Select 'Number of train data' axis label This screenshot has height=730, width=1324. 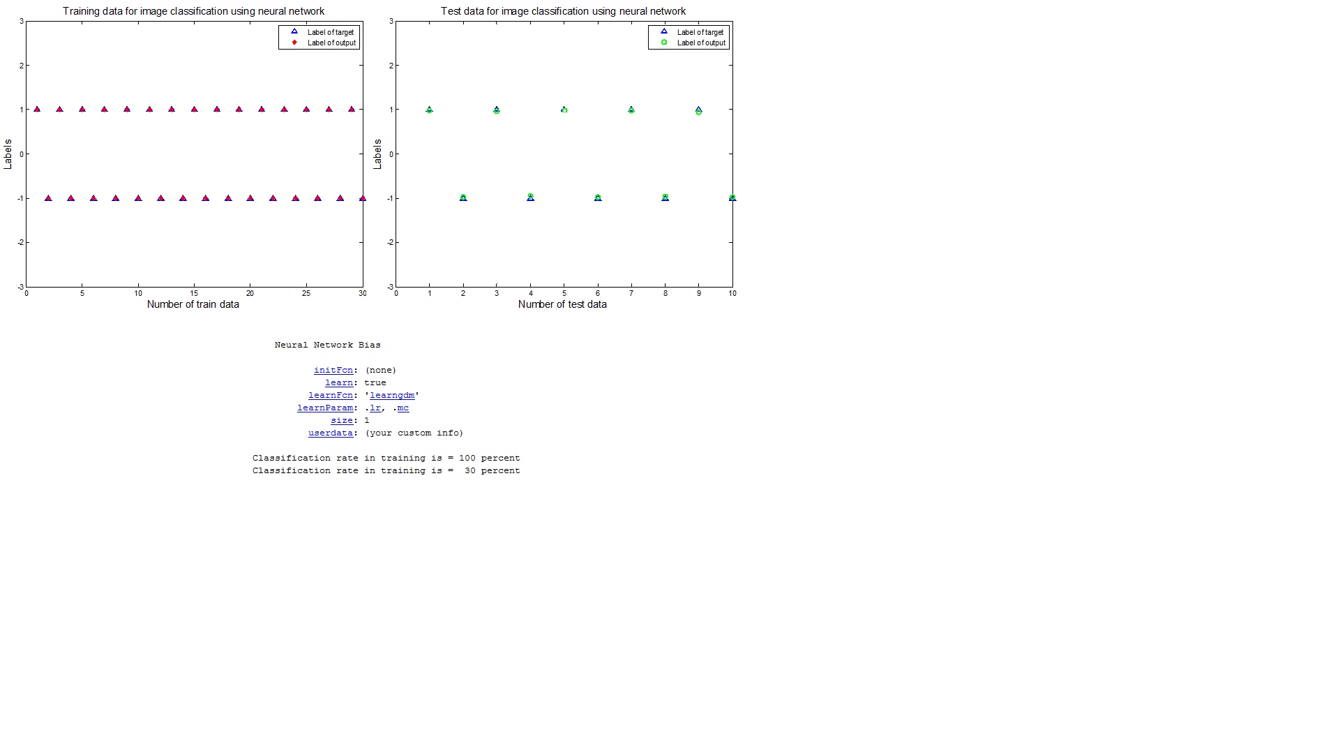tap(193, 304)
